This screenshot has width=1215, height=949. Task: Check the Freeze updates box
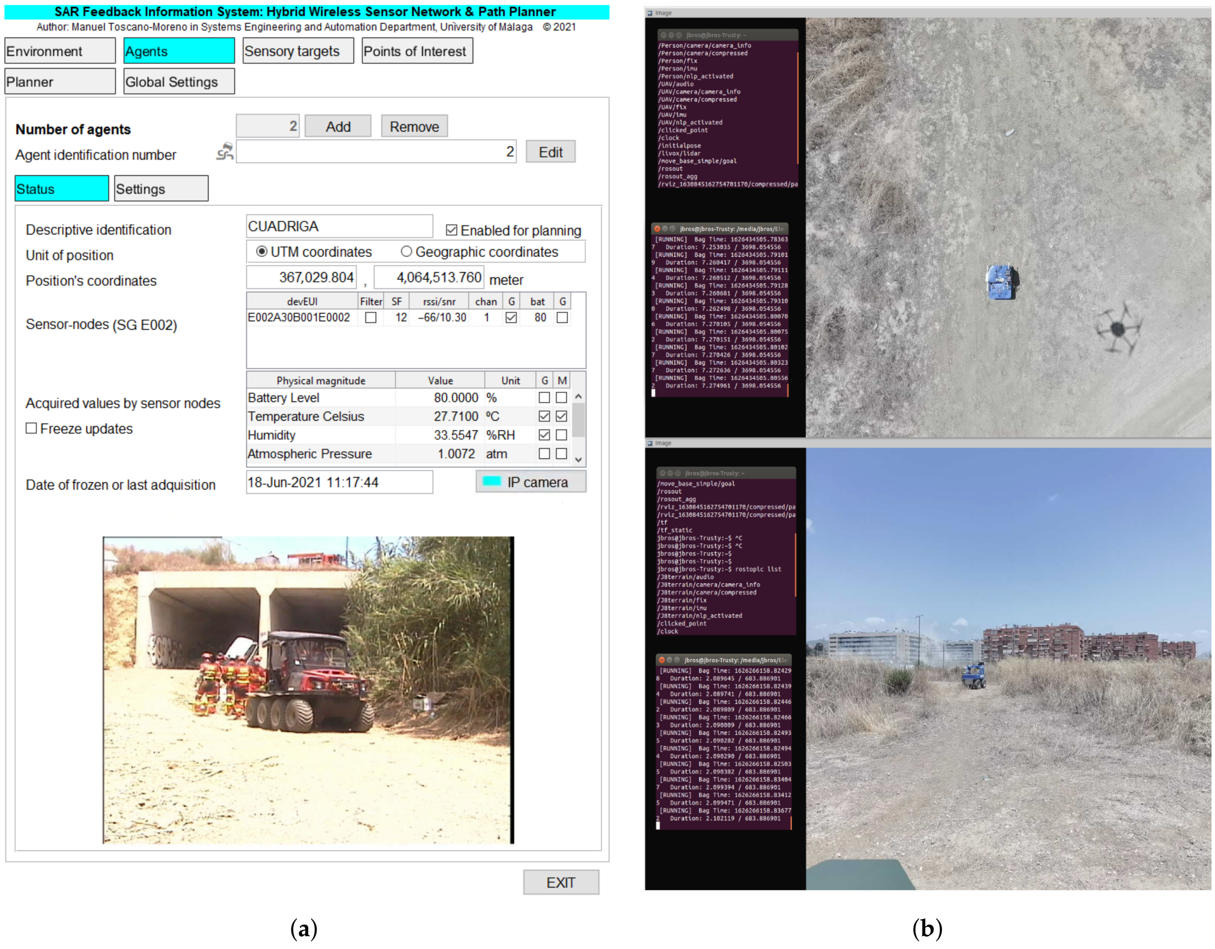(x=32, y=428)
